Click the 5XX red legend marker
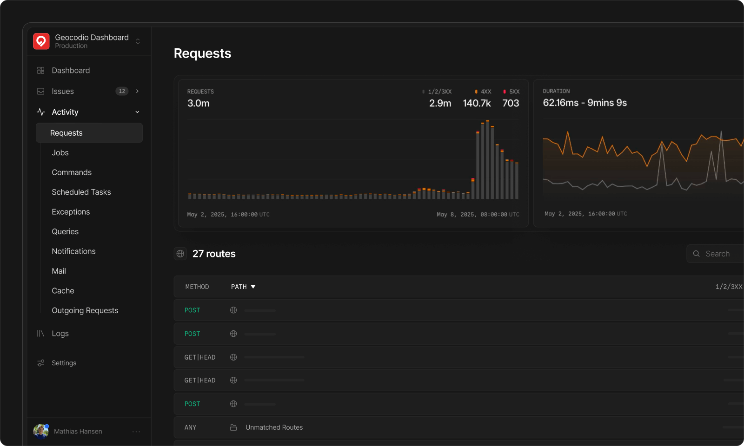 click(x=505, y=92)
